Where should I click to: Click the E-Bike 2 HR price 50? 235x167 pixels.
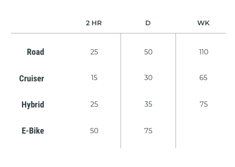(x=94, y=131)
